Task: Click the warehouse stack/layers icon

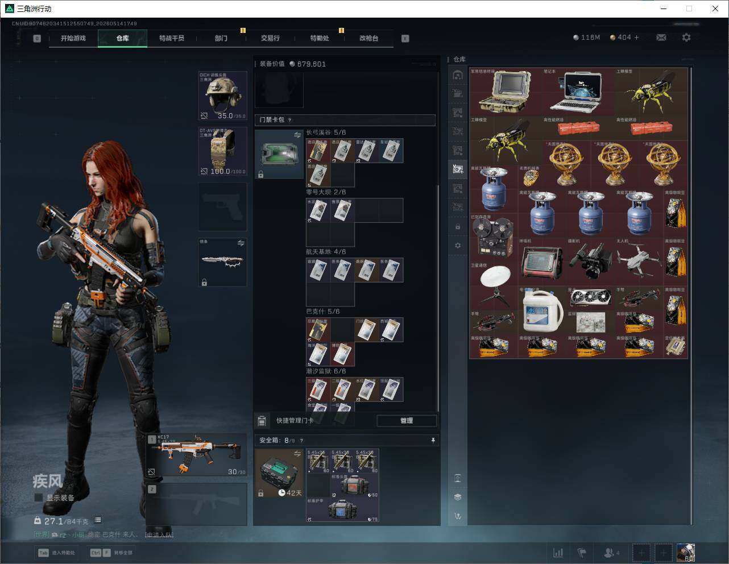Action: (x=458, y=497)
